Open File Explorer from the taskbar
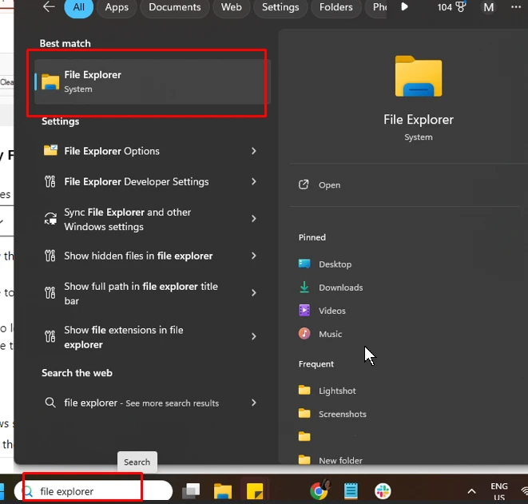528x504 pixels. tap(223, 491)
